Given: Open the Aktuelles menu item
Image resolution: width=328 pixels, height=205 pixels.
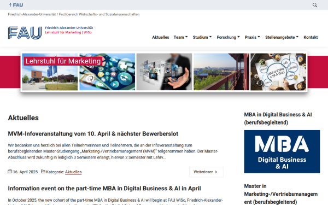Looking at the screenshot, I should click(x=160, y=37).
